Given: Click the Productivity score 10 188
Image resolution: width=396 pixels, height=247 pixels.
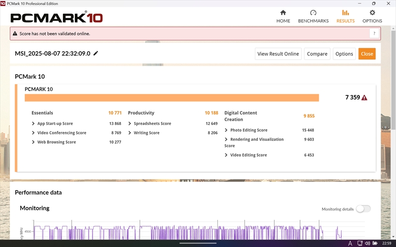Looking at the screenshot, I should click(x=211, y=113).
